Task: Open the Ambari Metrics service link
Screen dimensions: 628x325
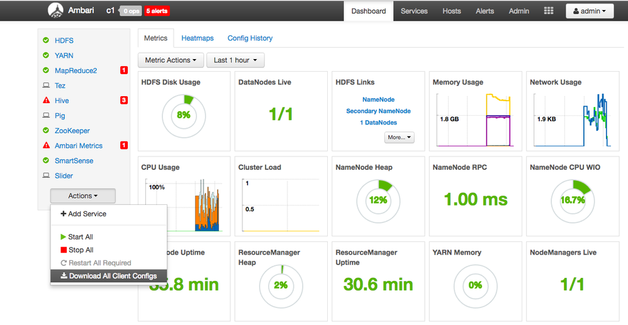Action: (79, 146)
